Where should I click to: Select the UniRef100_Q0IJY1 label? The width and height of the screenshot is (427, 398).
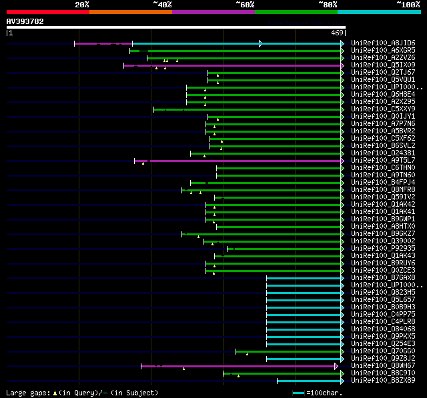(383, 117)
